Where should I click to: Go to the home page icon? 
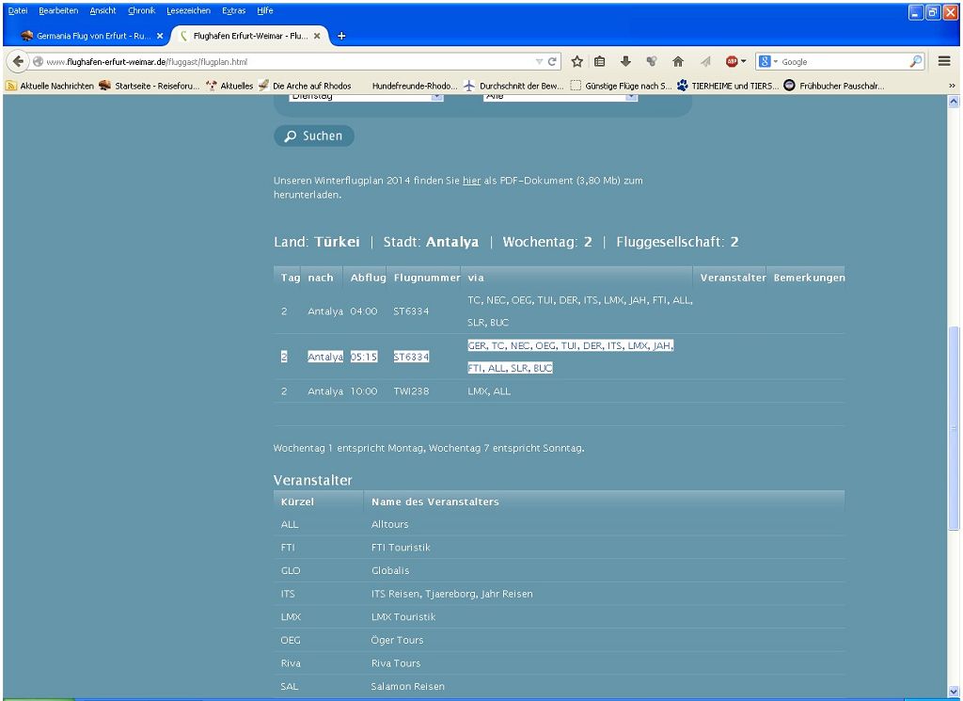[x=677, y=61]
